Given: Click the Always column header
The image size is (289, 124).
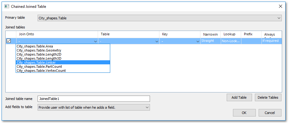Looking at the screenshot, I should coord(271,34).
